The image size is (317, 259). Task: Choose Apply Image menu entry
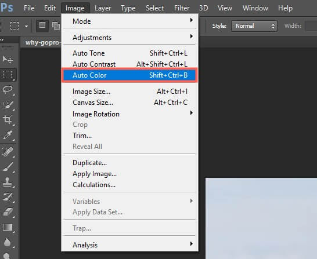point(129,174)
